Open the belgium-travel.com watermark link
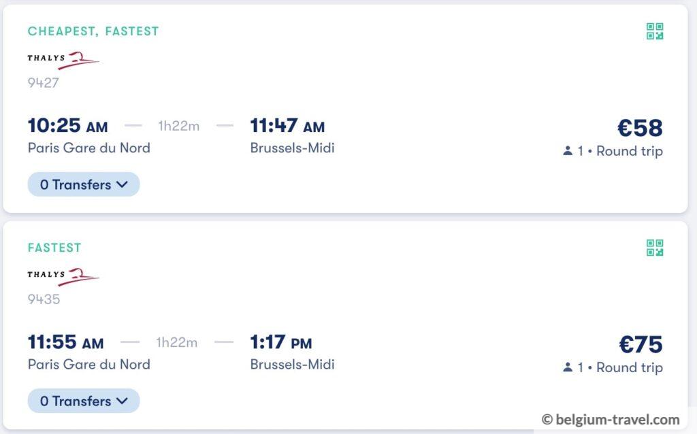Screen dimensions: 697x434 click(x=611, y=419)
